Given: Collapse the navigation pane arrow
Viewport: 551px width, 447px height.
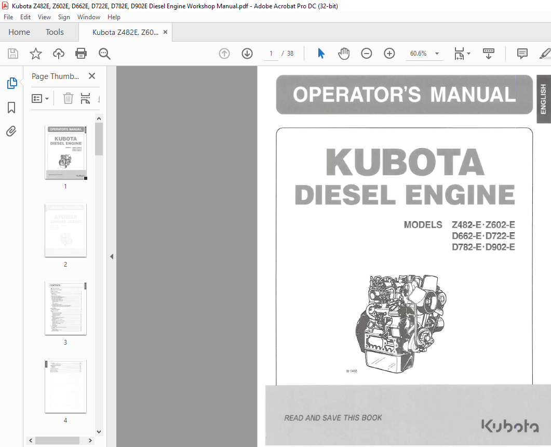Looking at the screenshot, I should click(112, 256).
